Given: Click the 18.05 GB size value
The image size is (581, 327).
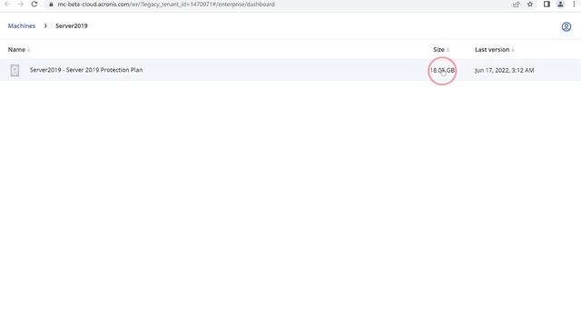Looking at the screenshot, I should [x=442, y=71].
